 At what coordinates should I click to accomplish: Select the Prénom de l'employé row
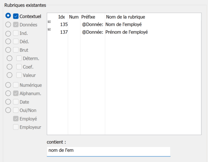[124, 32]
